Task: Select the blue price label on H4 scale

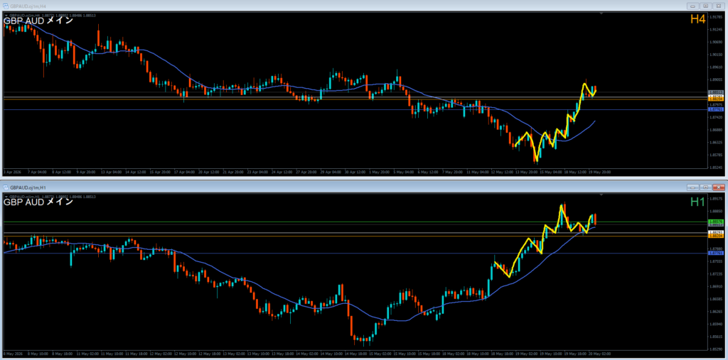Action: click(x=715, y=109)
